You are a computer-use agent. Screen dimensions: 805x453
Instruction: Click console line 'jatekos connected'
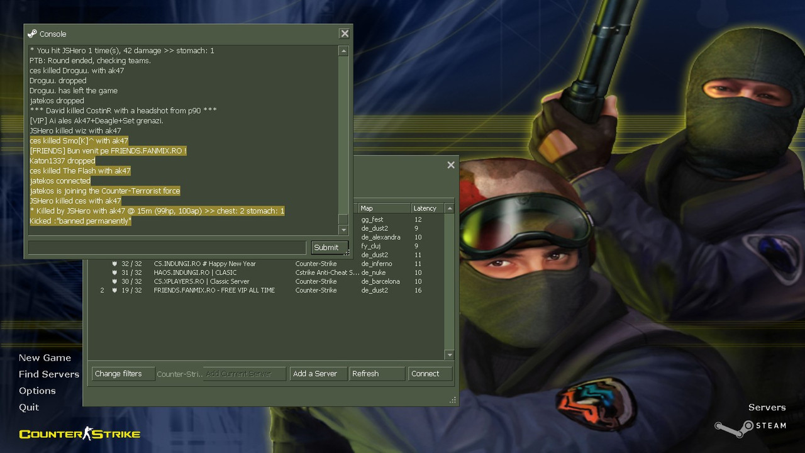60,181
